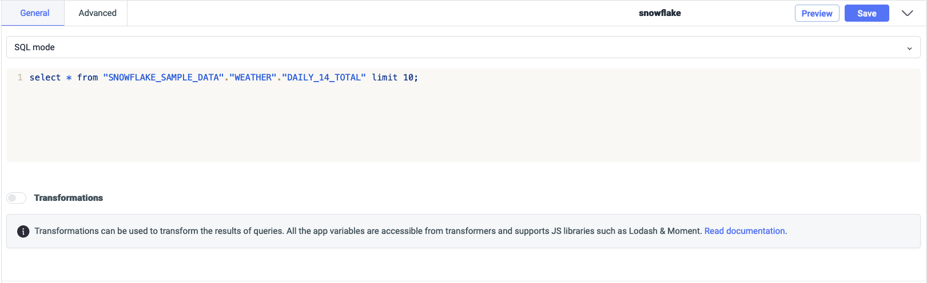Click the SQL mode dropdown arrow
The image size is (927, 283).
(909, 48)
